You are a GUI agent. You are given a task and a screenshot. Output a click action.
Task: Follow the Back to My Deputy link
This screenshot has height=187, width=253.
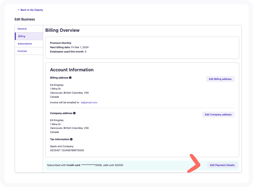pos(32,10)
